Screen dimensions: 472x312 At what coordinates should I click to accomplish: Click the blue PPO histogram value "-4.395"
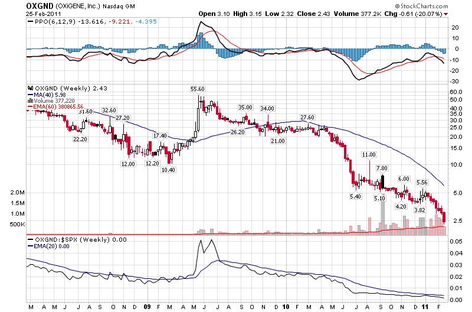(146, 22)
